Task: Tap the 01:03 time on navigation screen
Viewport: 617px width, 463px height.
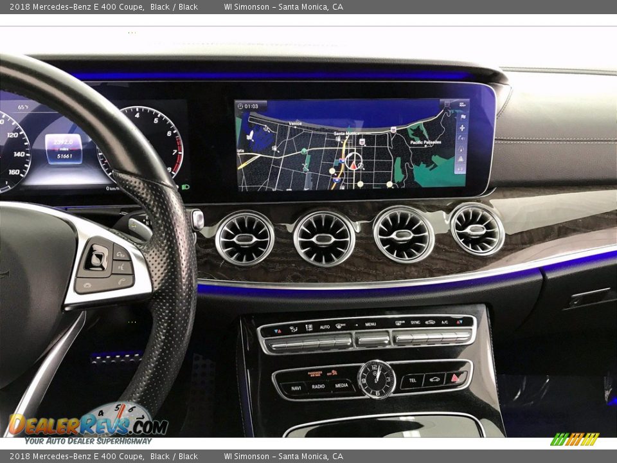Action: pyautogui.click(x=251, y=106)
